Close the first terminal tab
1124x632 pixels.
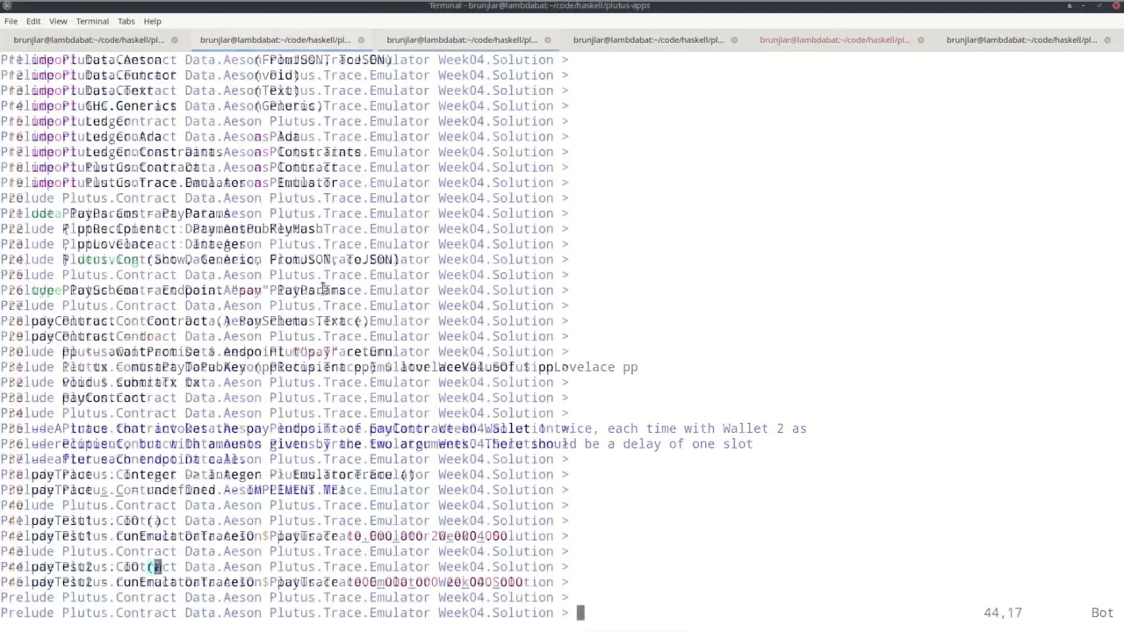pos(174,39)
